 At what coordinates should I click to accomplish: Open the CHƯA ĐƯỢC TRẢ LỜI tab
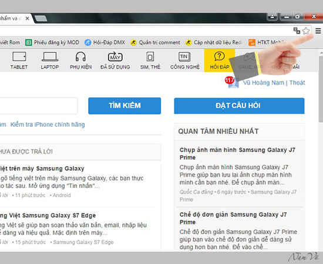point(26,151)
